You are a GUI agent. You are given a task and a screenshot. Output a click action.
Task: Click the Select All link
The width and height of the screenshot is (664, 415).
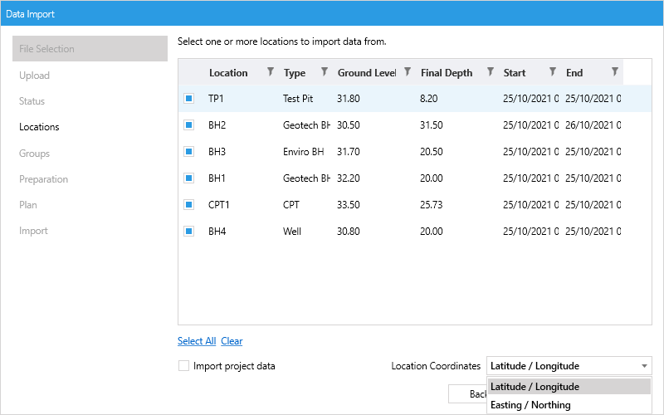pos(197,341)
